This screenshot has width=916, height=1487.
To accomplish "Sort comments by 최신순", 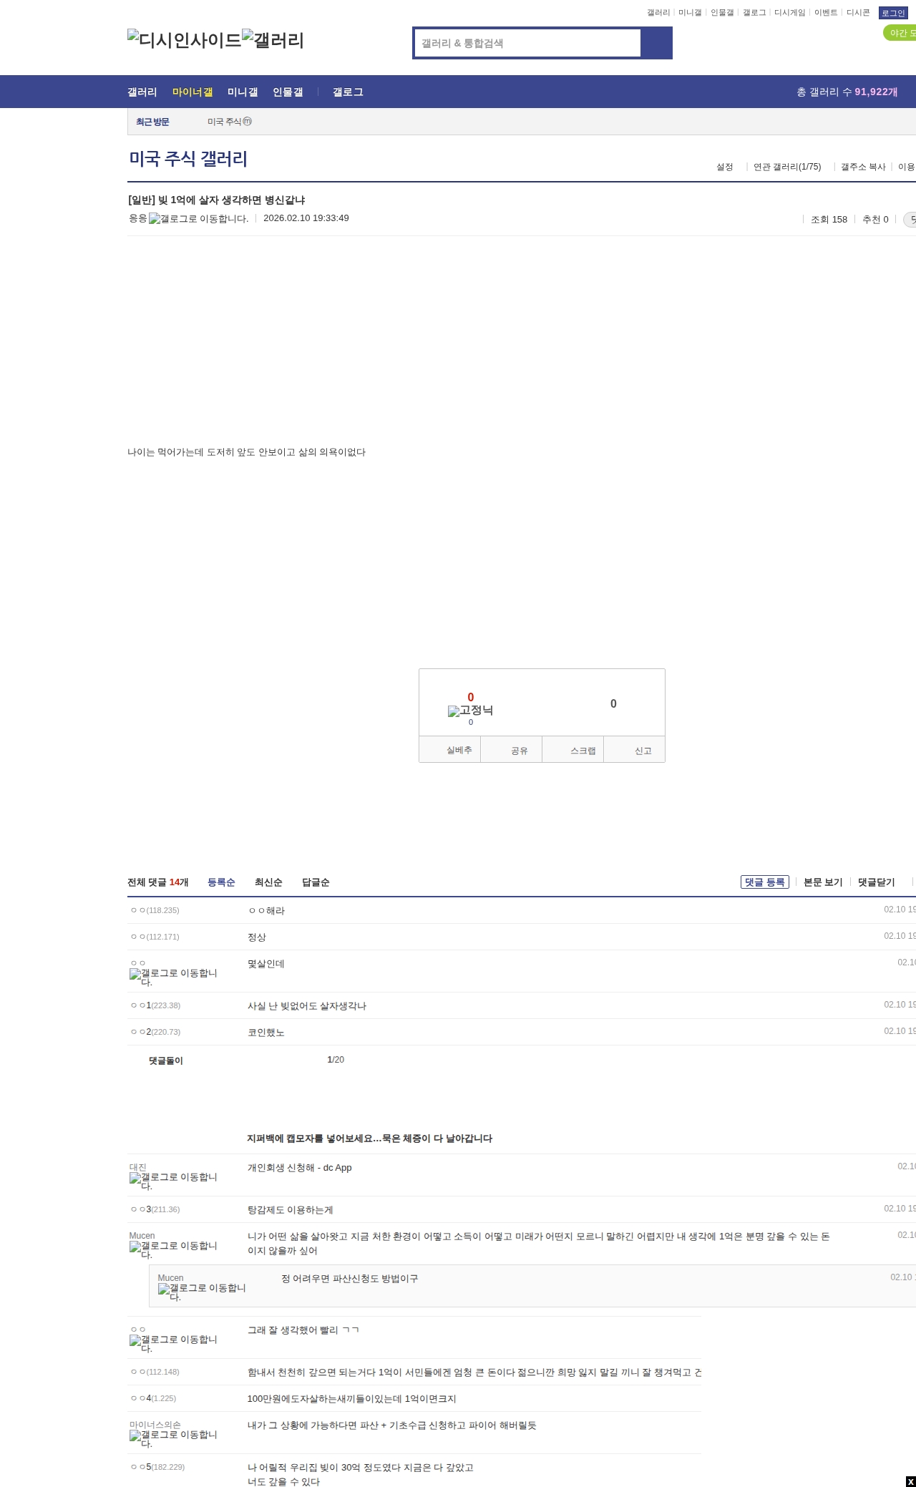I will (x=268, y=882).
